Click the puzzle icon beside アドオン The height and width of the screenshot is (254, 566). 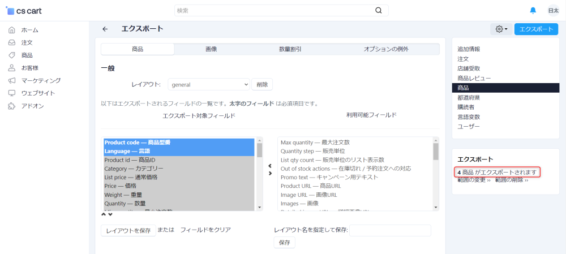pyautogui.click(x=12, y=106)
